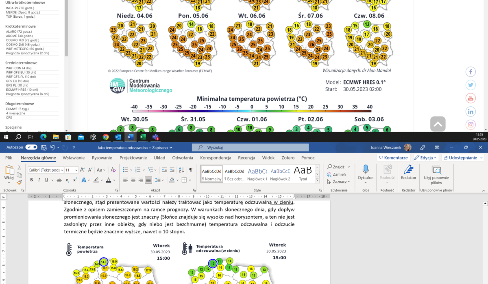
Task: Click the shading paint bucket icon
Action: tap(171, 180)
